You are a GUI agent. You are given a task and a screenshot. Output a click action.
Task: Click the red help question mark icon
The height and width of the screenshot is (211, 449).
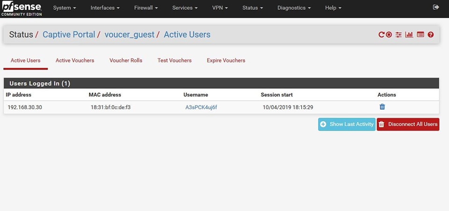coord(431,35)
